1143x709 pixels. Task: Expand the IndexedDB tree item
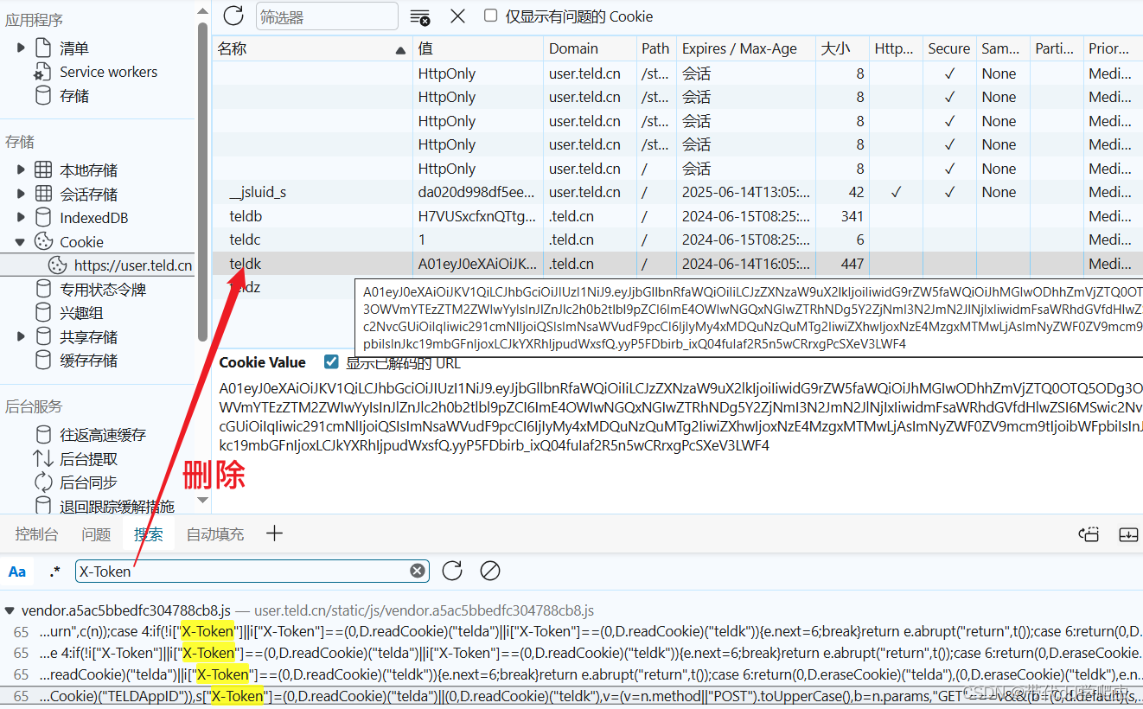[x=21, y=218]
